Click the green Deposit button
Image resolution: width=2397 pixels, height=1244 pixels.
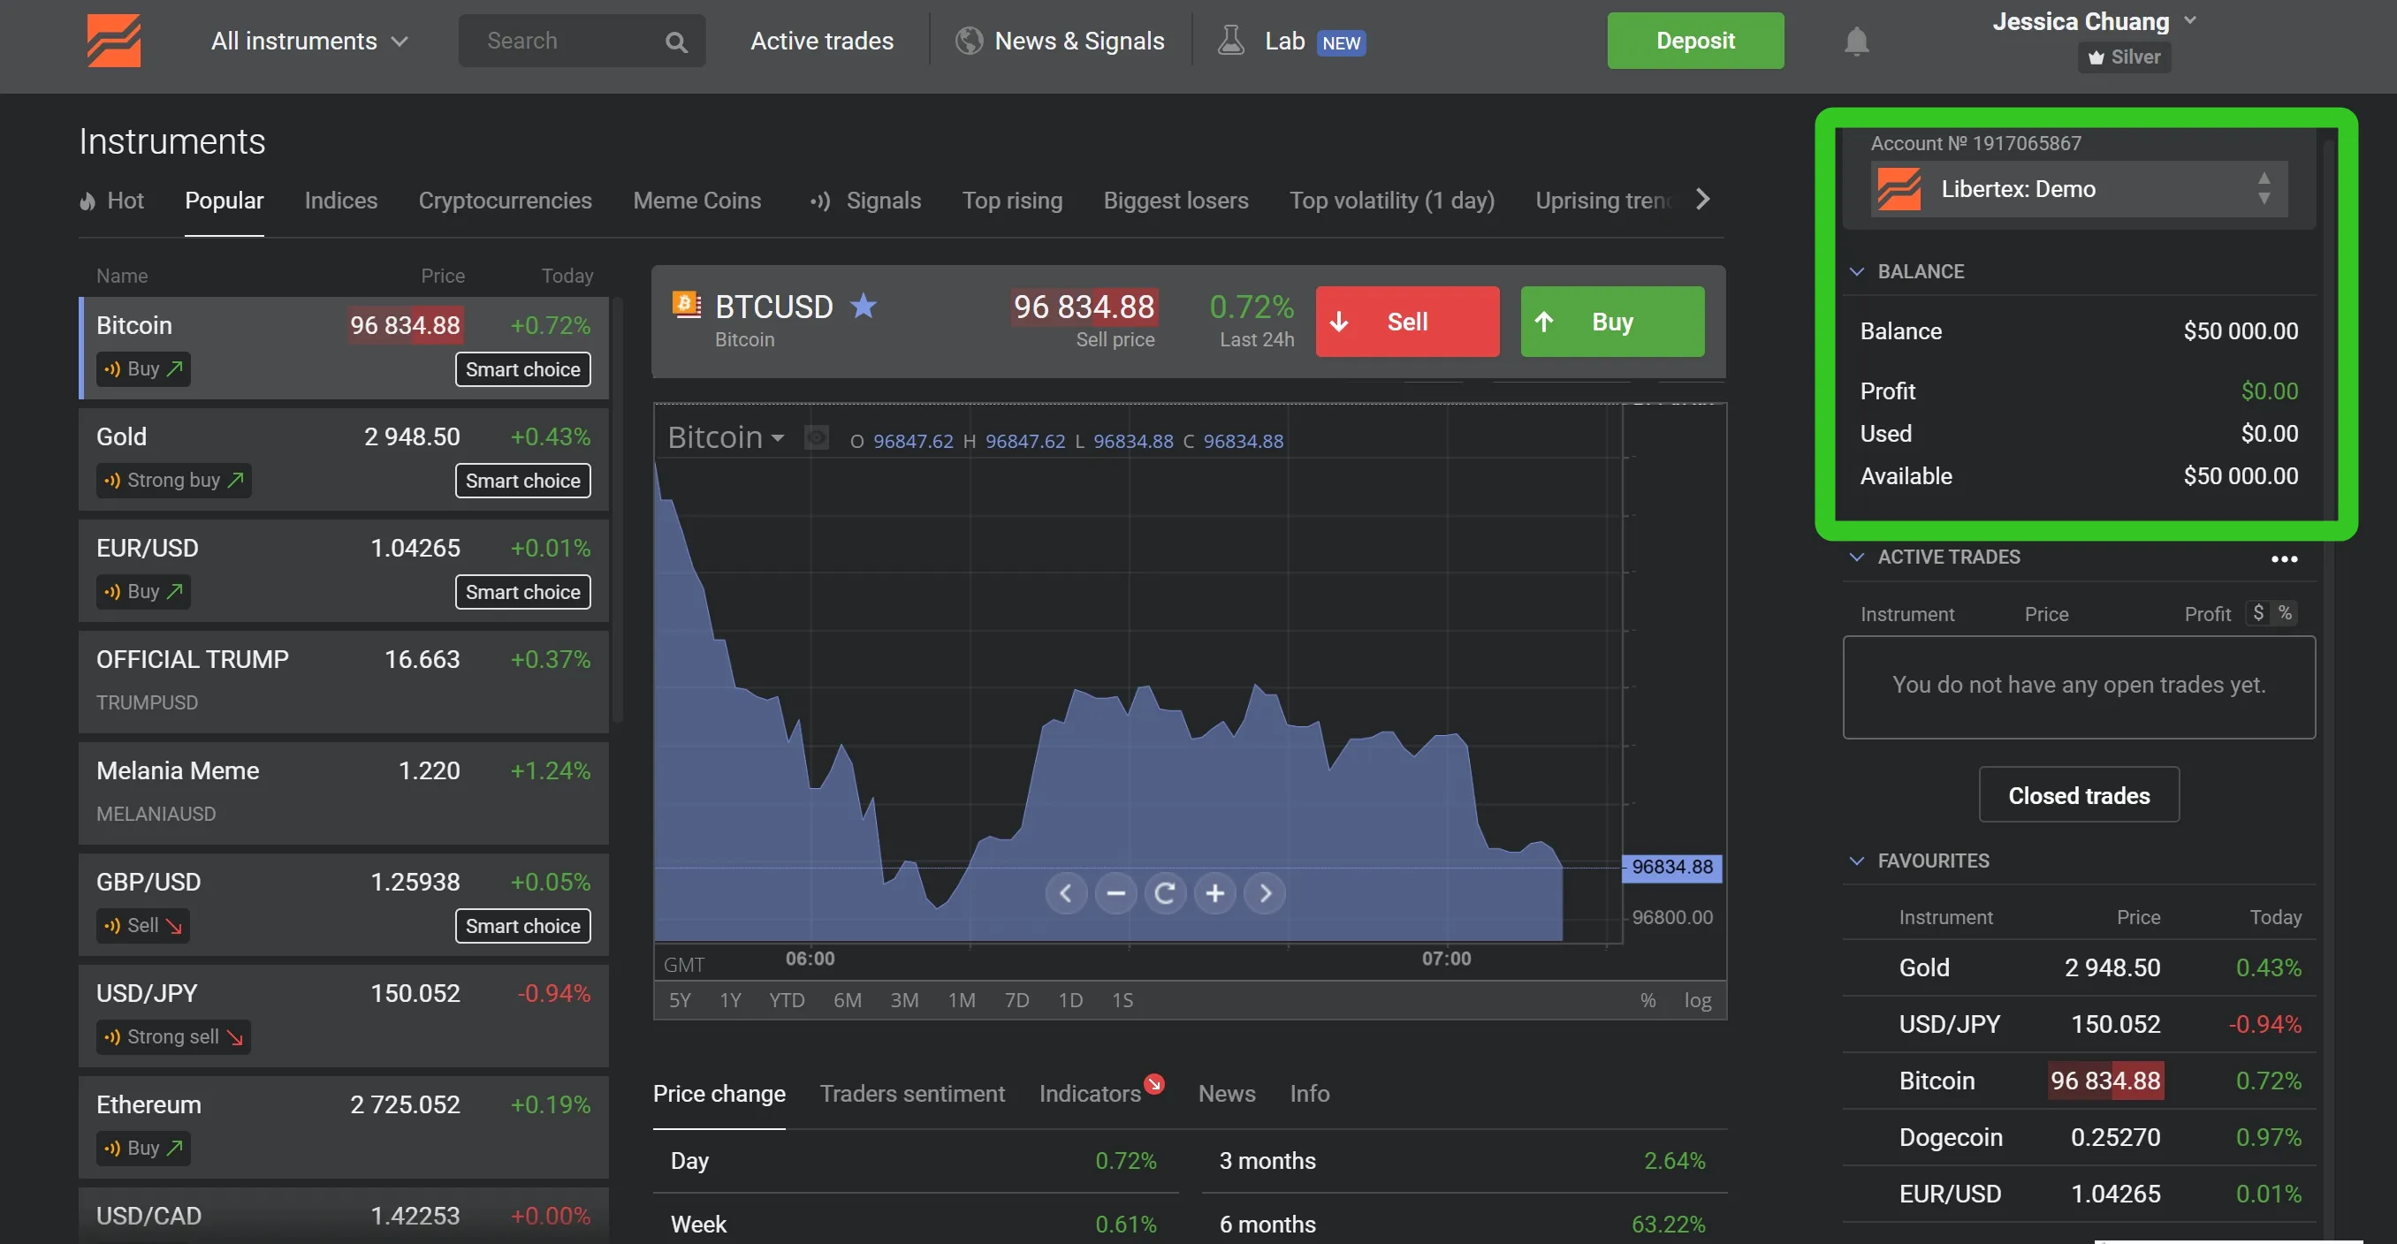click(x=1695, y=40)
